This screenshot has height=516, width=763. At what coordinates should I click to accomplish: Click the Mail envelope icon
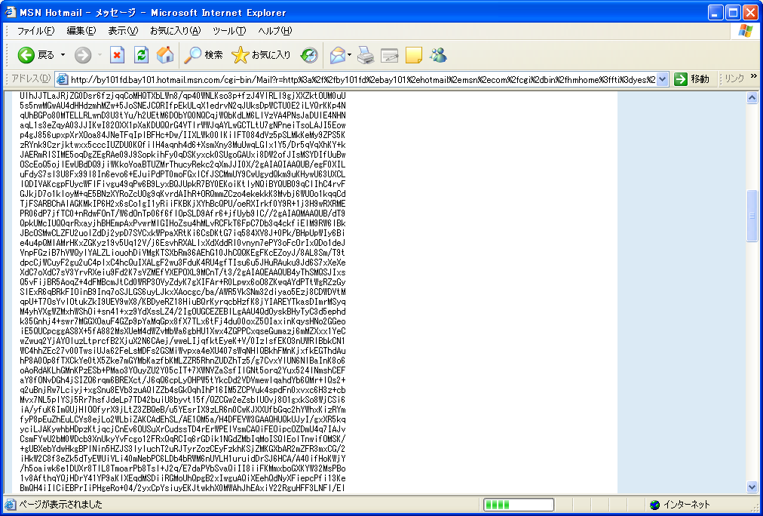tap(337, 55)
